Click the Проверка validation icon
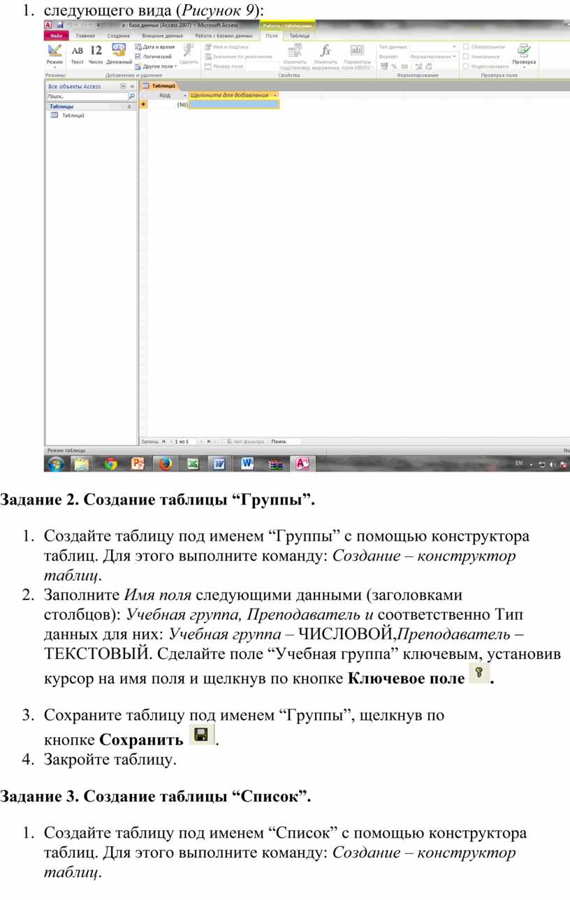The width and height of the screenshot is (570, 900). click(x=524, y=51)
